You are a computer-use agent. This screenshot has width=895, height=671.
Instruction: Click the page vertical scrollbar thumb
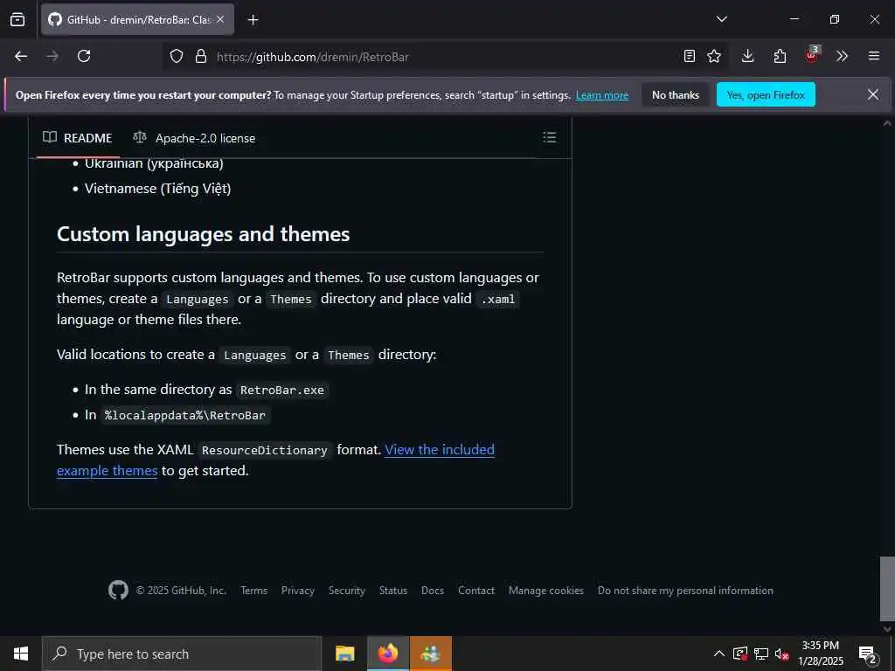click(887, 588)
